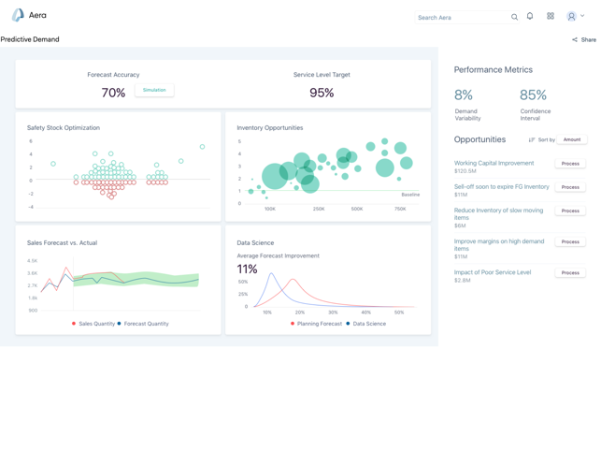The image size is (601, 451).
Task: Toggle Planning Forecast legend red dot
Action: point(293,324)
